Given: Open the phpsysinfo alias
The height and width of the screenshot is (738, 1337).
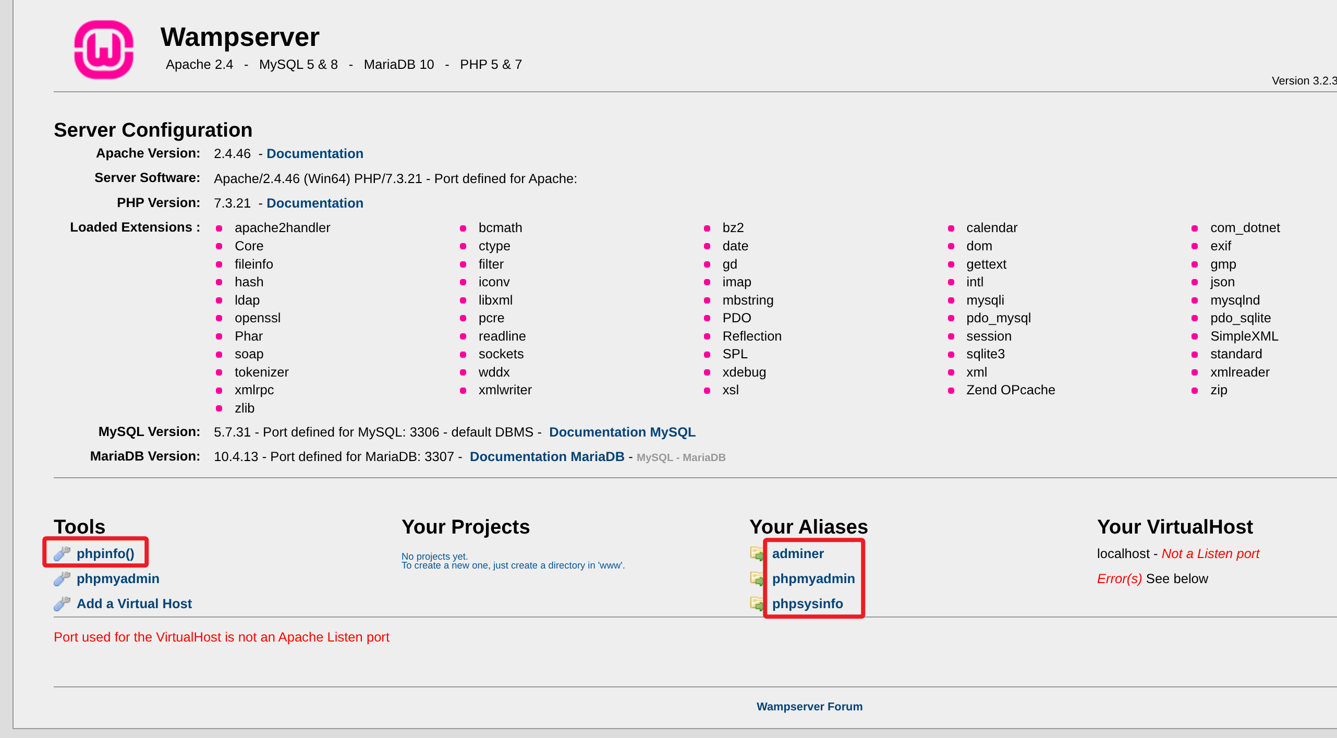Looking at the screenshot, I should click(807, 603).
